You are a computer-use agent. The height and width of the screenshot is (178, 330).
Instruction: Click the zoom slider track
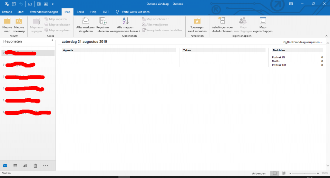point(304,173)
